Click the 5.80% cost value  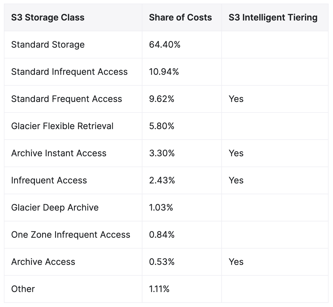click(x=162, y=126)
